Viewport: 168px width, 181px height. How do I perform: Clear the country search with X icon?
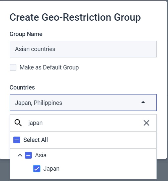pyautogui.click(x=146, y=123)
